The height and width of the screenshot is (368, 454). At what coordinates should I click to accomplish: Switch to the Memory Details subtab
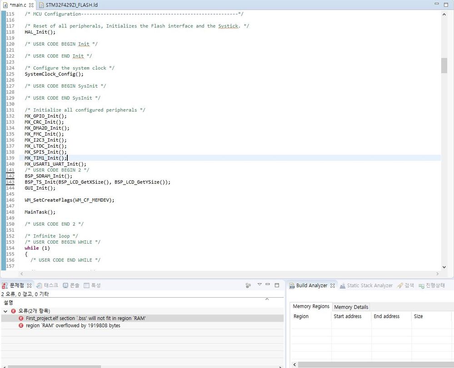coord(351,307)
